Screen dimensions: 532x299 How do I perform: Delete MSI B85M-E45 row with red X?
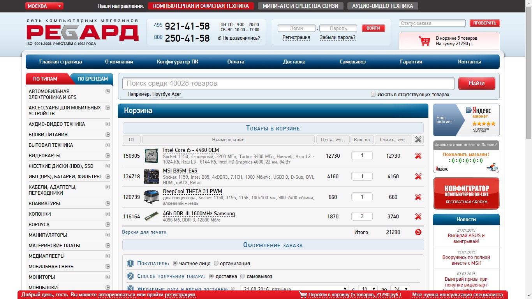click(x=418, y=176)
